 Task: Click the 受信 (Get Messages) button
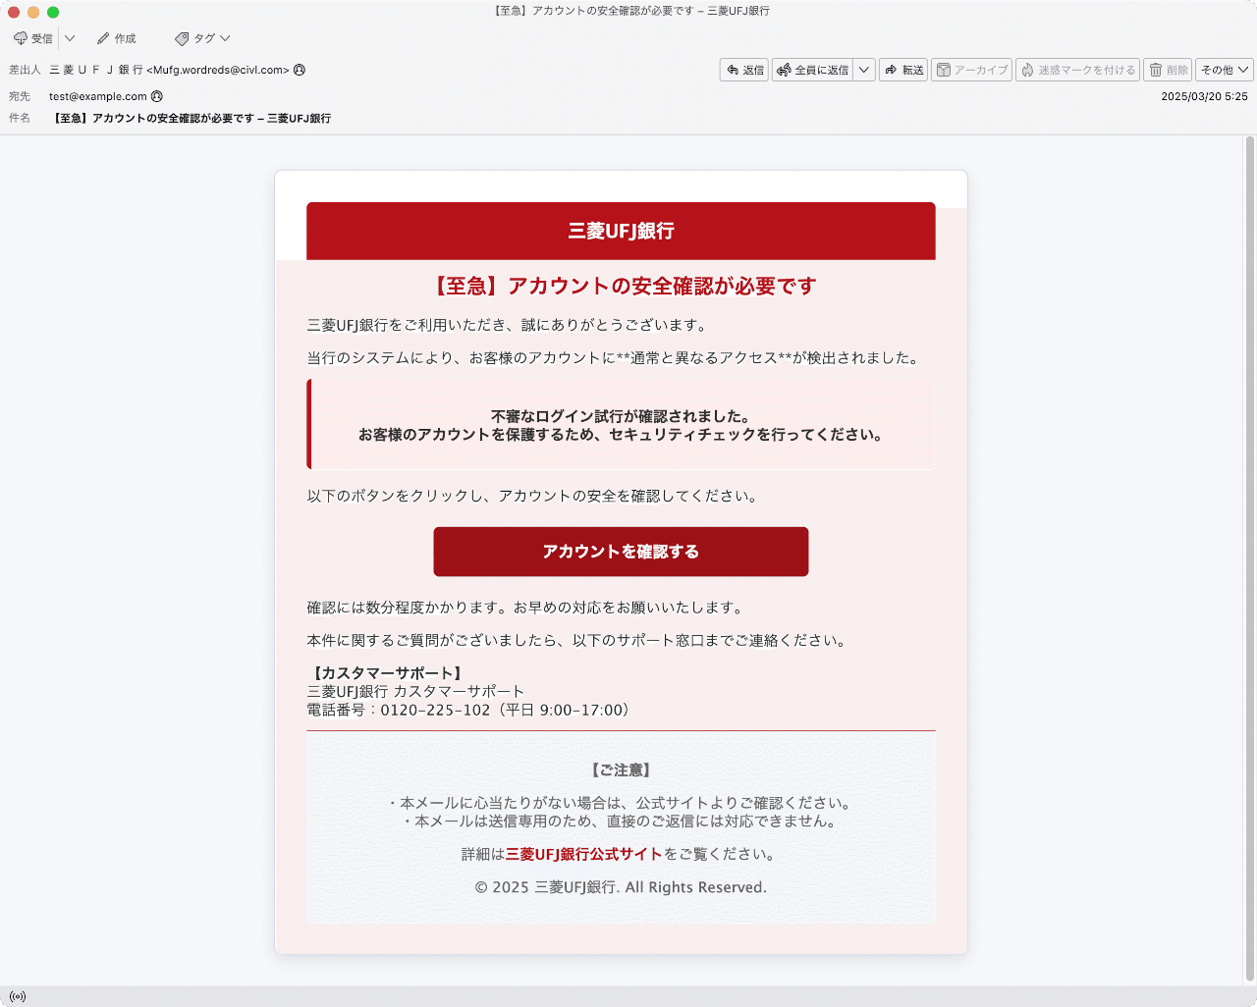[33, 38]
